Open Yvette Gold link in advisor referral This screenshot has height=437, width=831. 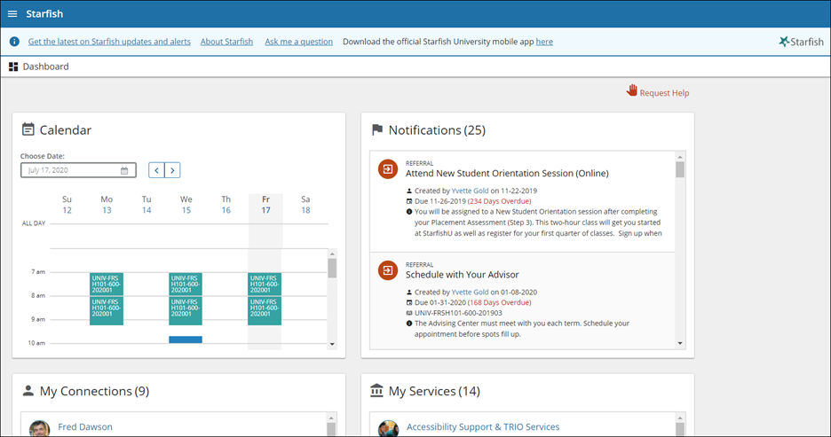click(x=470, y=292)
